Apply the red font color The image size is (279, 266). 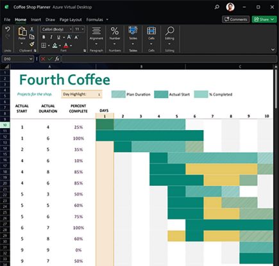66,46
